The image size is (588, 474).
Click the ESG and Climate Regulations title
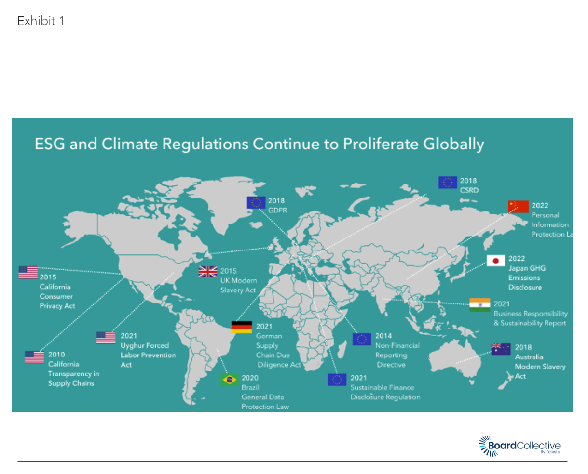click(x=259, y=144)
